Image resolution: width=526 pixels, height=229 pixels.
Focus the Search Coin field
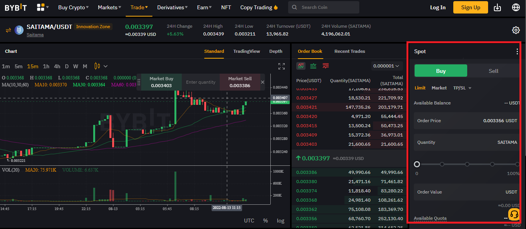(x=324, y=7)
